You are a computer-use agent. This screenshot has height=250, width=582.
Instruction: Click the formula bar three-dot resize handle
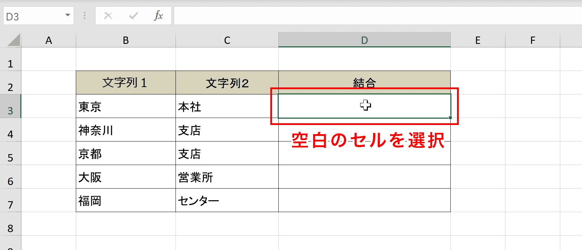click(x=85, y=15)
